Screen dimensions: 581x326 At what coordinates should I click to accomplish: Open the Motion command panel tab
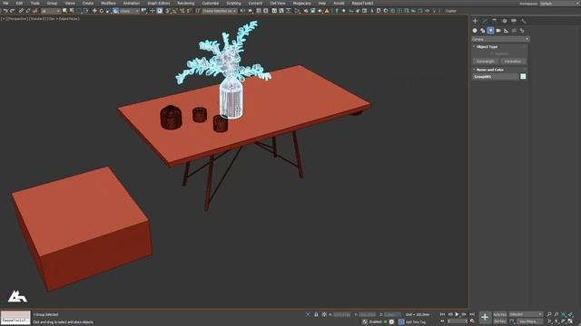point(505,21)
